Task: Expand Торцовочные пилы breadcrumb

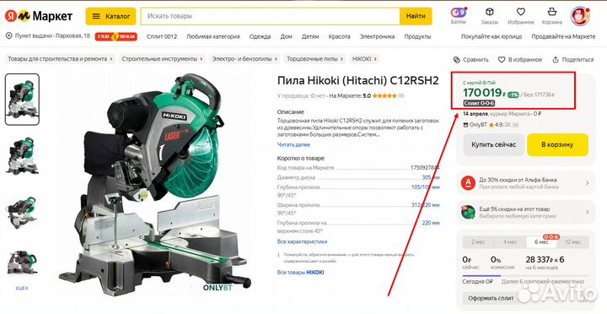Action: click(314, 59)
